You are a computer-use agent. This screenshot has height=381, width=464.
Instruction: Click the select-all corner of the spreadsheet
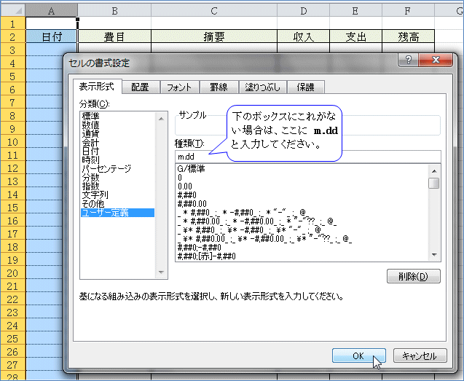click(12, 11)
